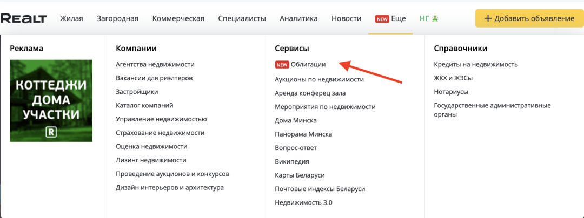Screen dimensions: 584x218
Task: Go to Застройщики page
Action: 137,92
